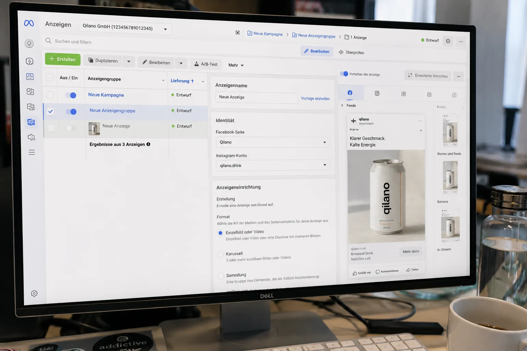Untick the Neue Anzeigengruppe row checkbox

pyautogui.click(x=50, y=111)
